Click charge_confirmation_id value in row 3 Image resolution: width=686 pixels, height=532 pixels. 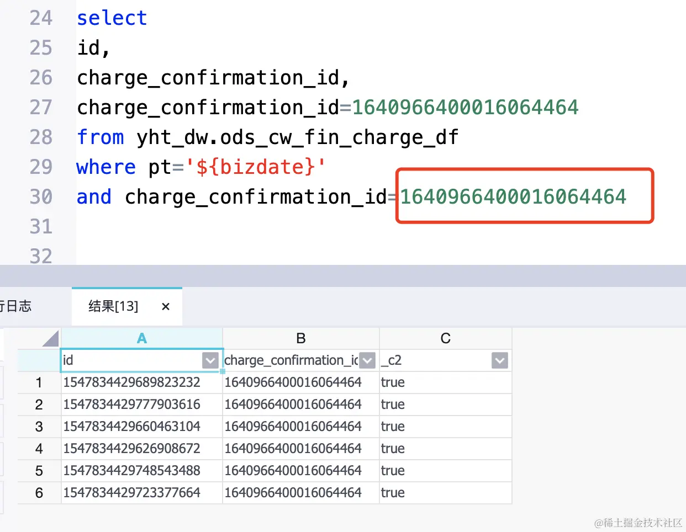301,427
